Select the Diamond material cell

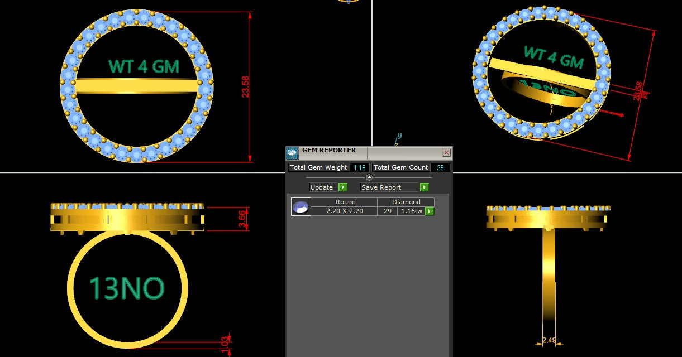pyautogui.click(x=406, y=202)
